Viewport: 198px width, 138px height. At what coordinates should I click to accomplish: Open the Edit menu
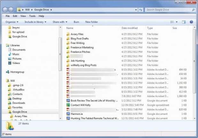[15, 16]
